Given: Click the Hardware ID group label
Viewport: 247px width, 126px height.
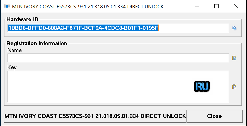Looking at the screenshot, I should [22, 20].
